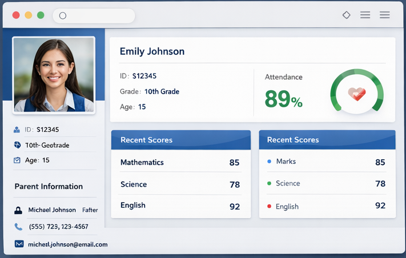
Task: Click the parent lock icon beside Michael Johnson
Action: [x=18, y=210]
